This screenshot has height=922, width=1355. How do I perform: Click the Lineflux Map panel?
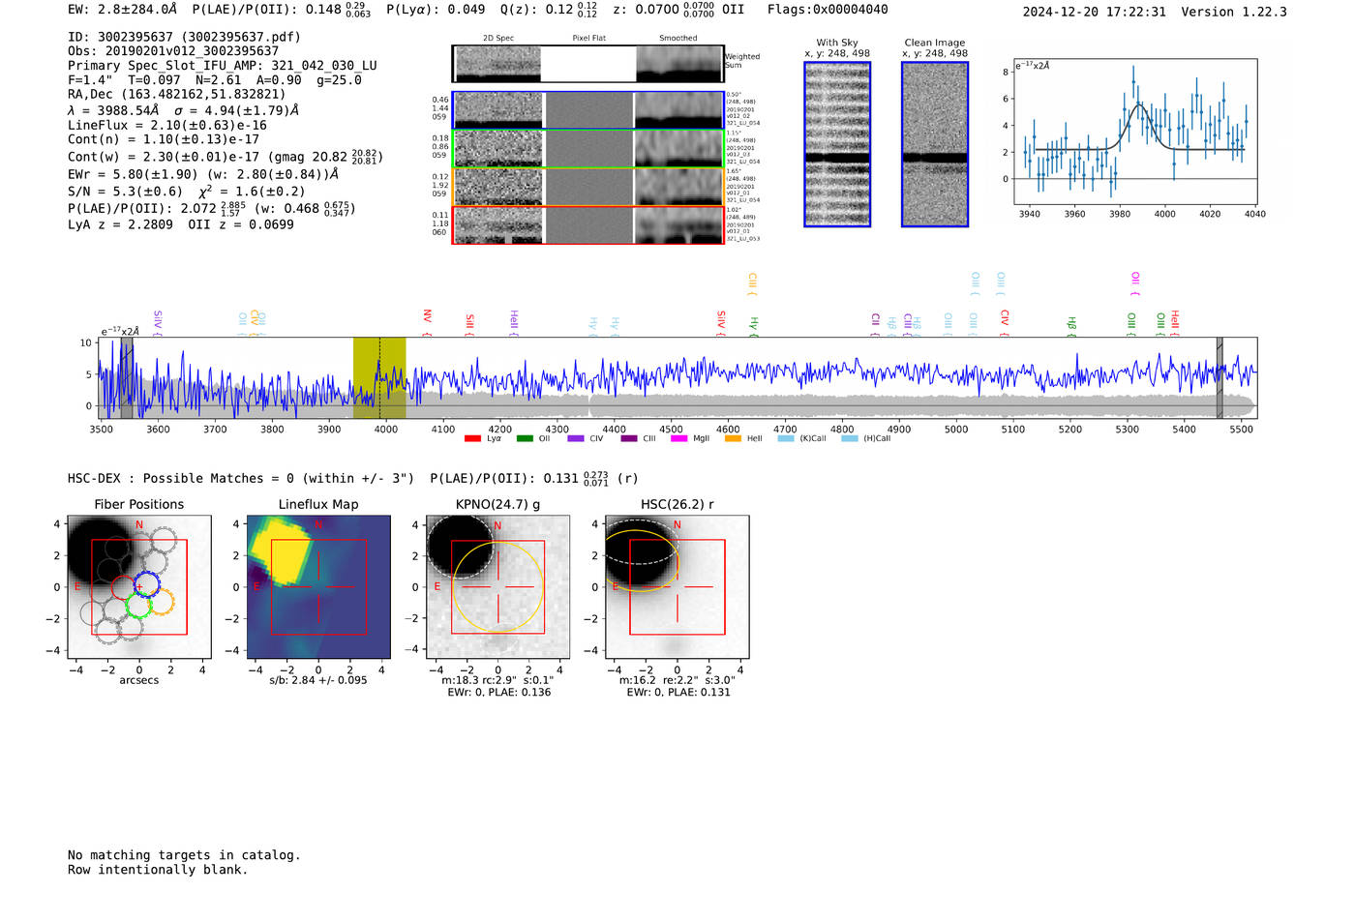[x=318, y=587]
